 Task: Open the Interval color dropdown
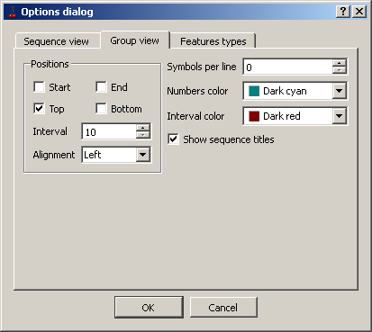[x=340, y=116]
